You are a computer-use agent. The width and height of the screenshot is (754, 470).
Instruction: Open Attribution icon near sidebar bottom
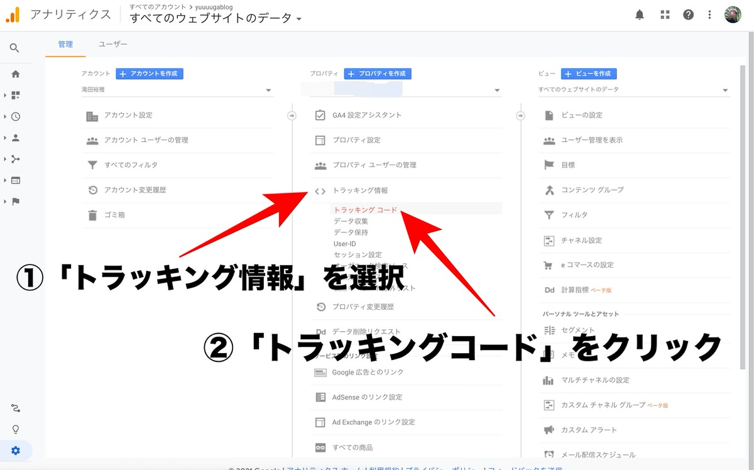pos(16,408)
